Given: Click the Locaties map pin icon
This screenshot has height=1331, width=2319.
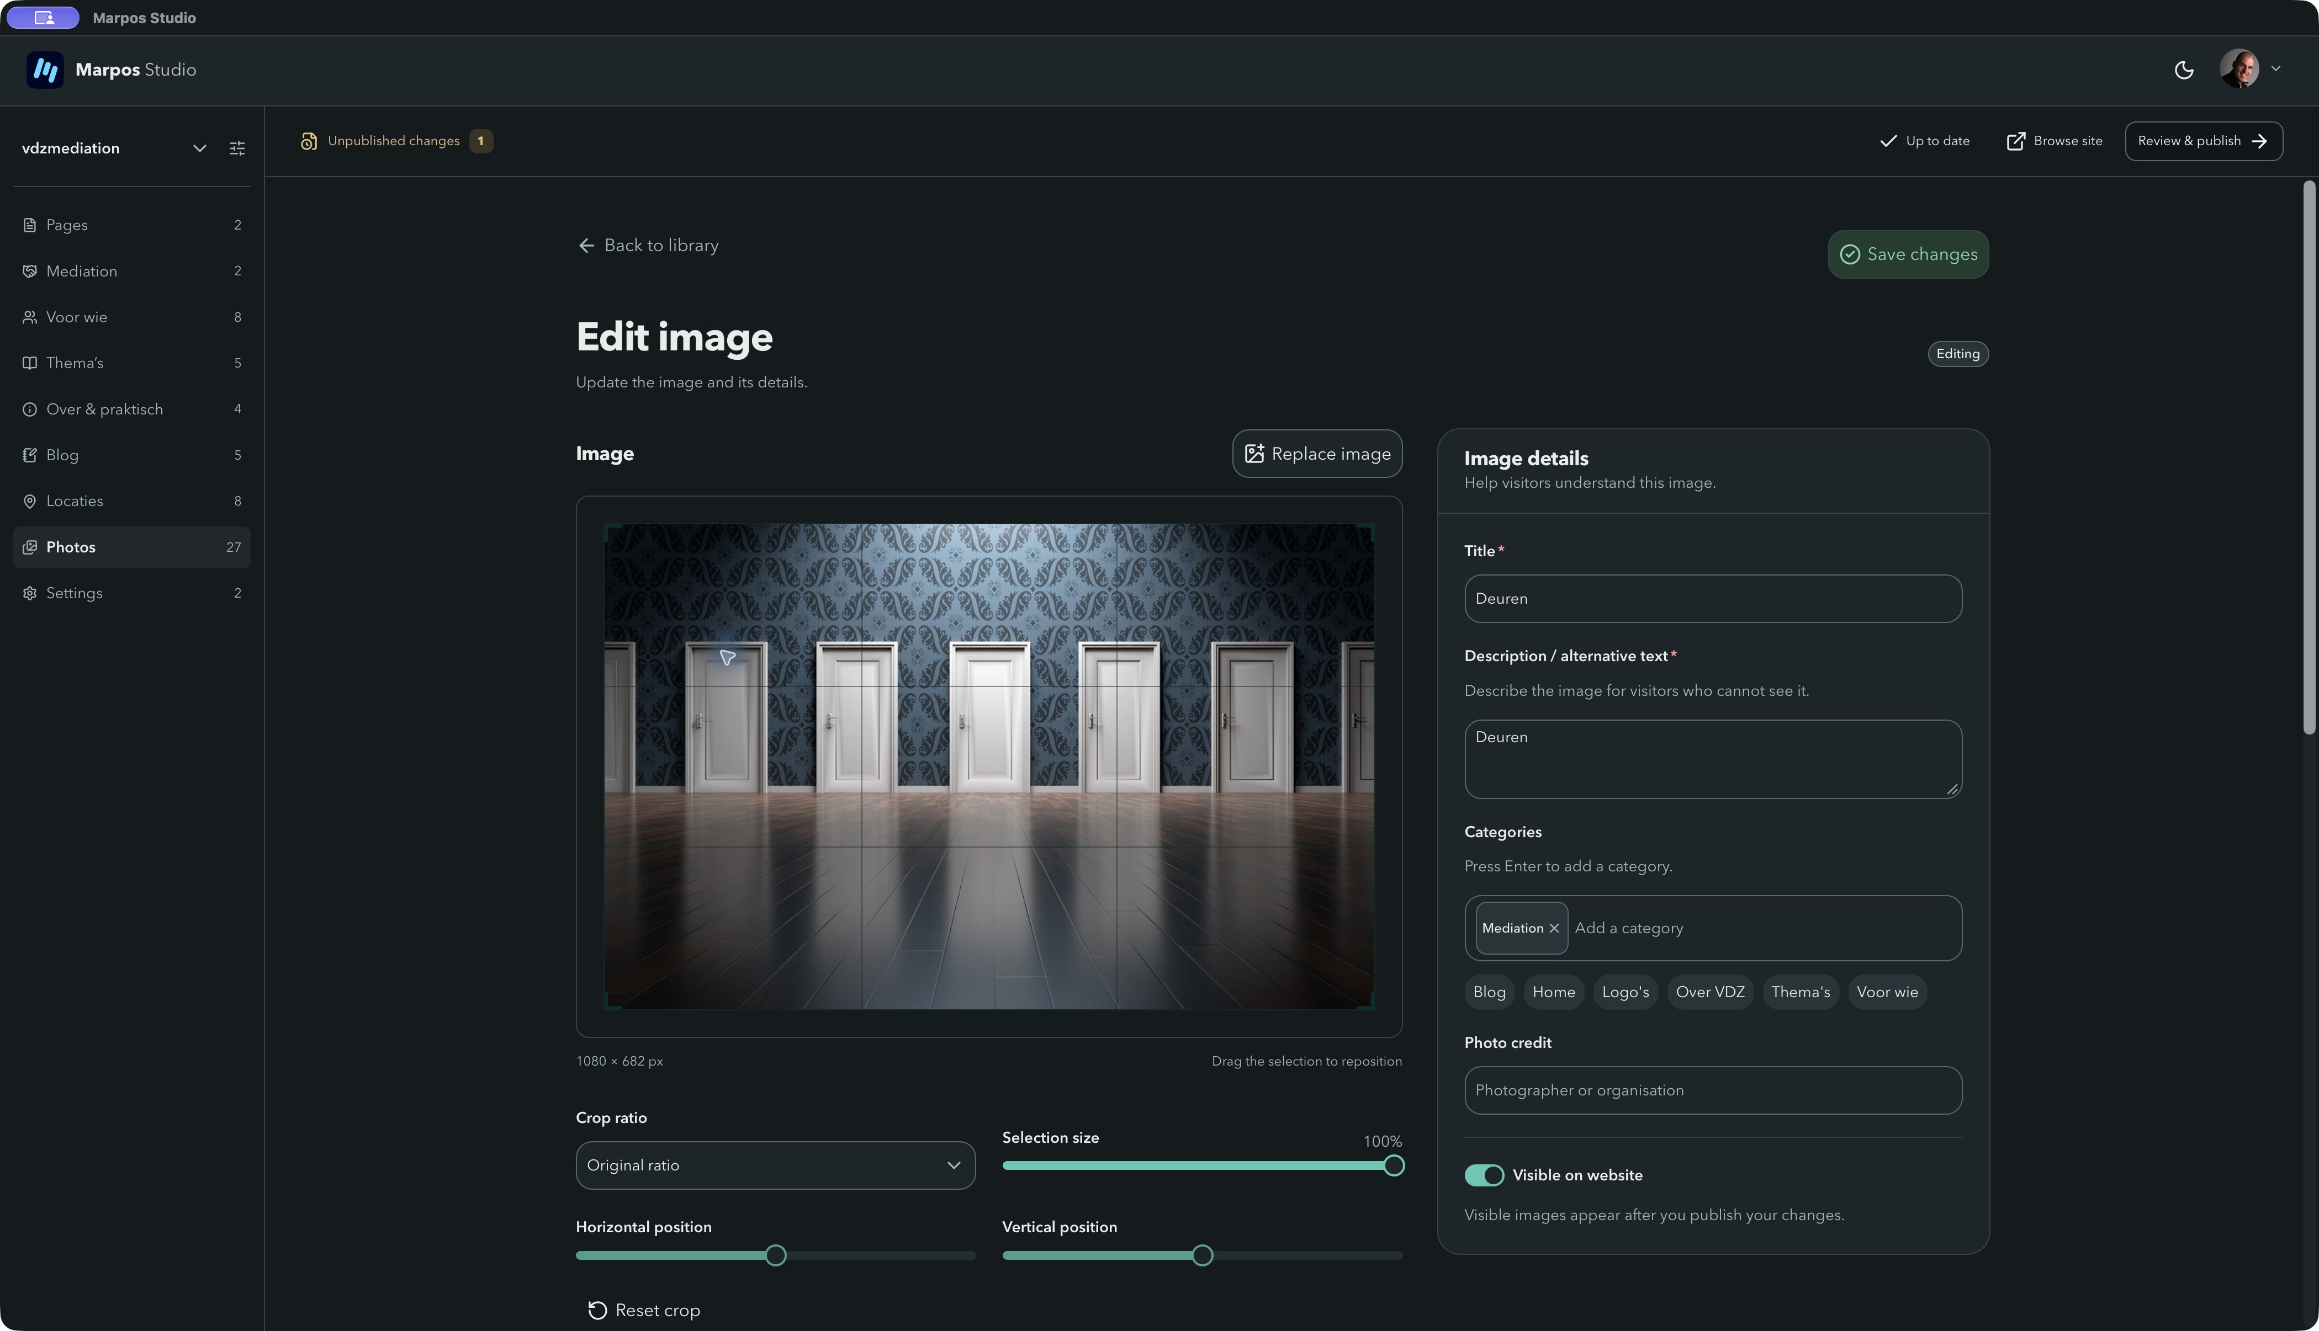Looking at the screenshot, I should coord(29,501).
